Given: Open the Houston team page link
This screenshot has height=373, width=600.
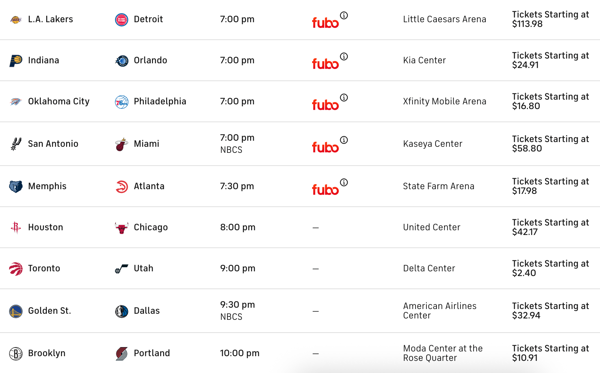Looking at the screenshot, I should click(x=46, y=227).
